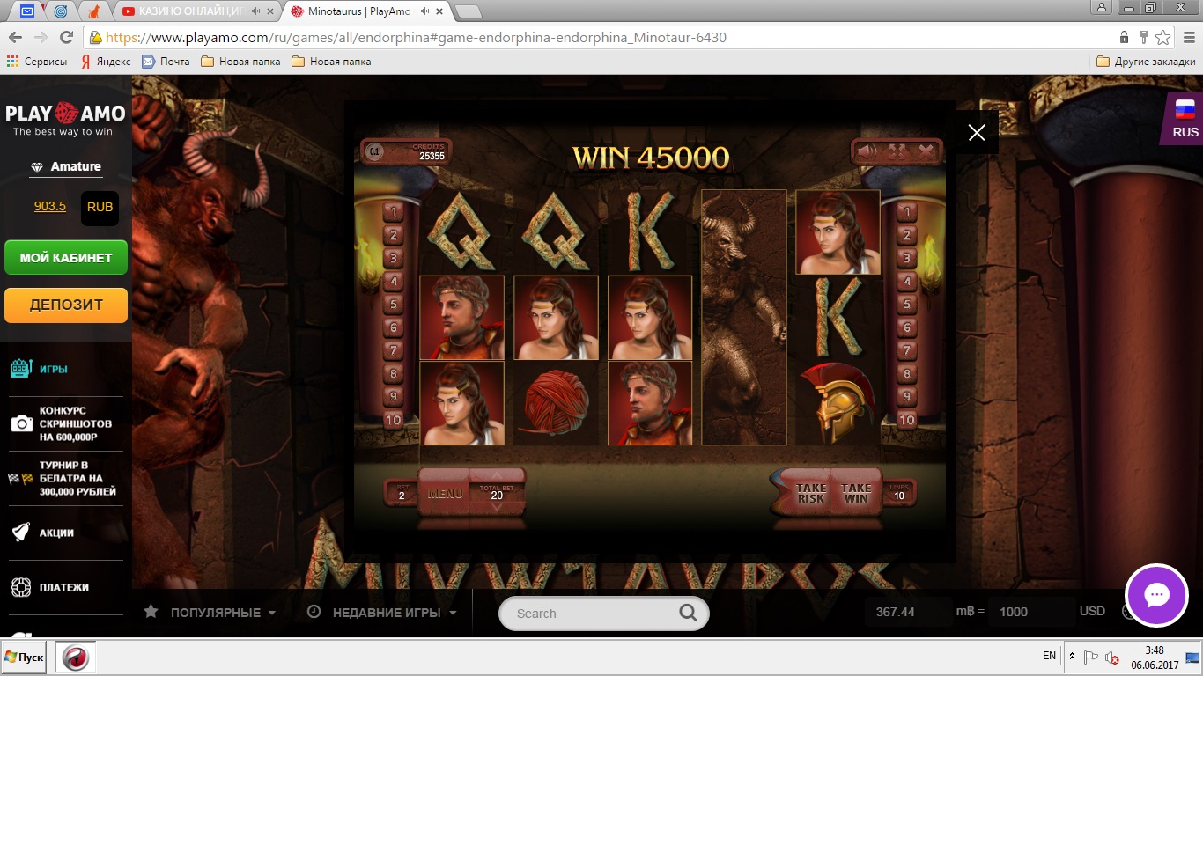Click the camera icon beside КОНКУРС СКРИНШОТОВ

[21, 423]
